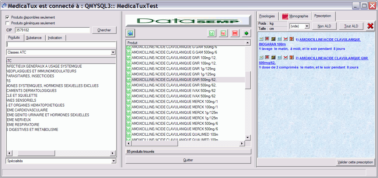Open the 'Spécialités' dropdown
Screen dimensions: 378x178
tap(61, 161)
